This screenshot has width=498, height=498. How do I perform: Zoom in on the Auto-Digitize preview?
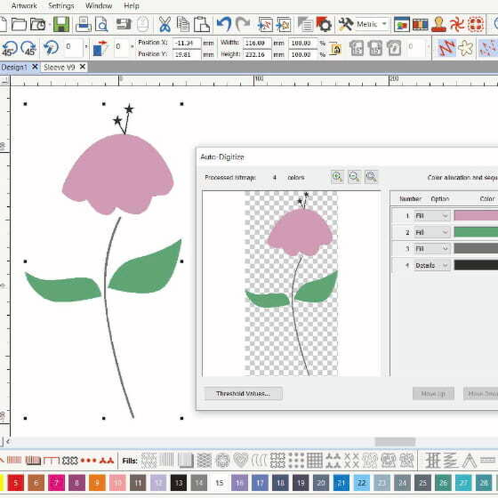pos(337,177)
